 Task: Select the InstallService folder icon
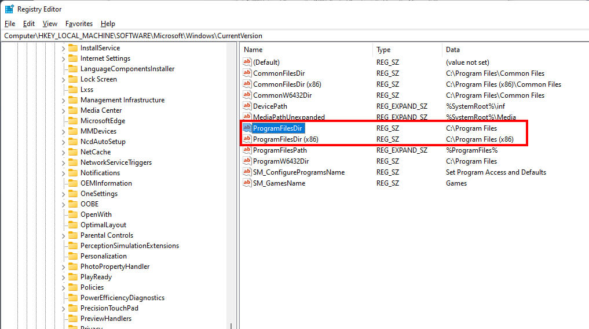(73, 47)
